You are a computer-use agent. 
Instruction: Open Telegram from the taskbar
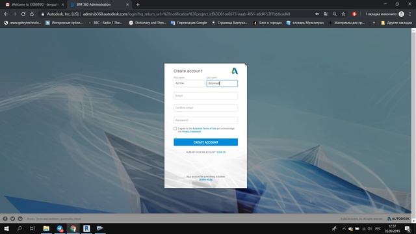(60, 228)
